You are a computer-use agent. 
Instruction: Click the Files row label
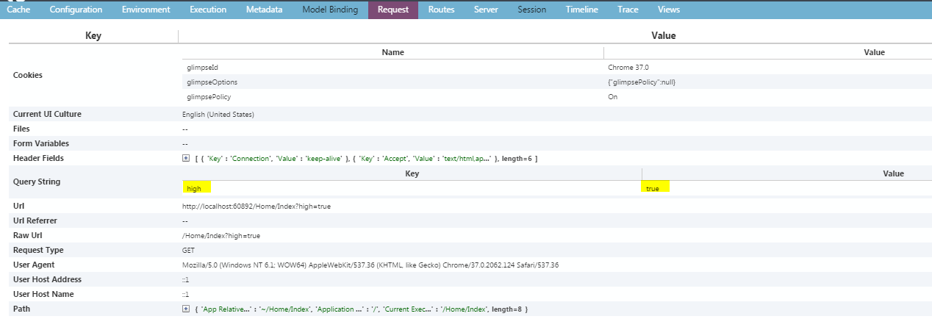(x=21, y=129)
